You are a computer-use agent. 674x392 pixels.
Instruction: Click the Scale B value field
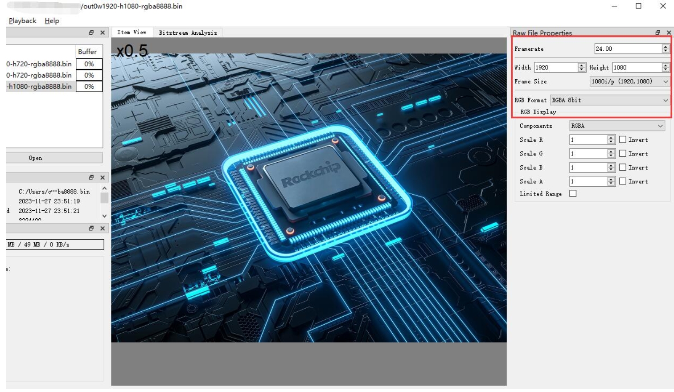pos(588,167)
